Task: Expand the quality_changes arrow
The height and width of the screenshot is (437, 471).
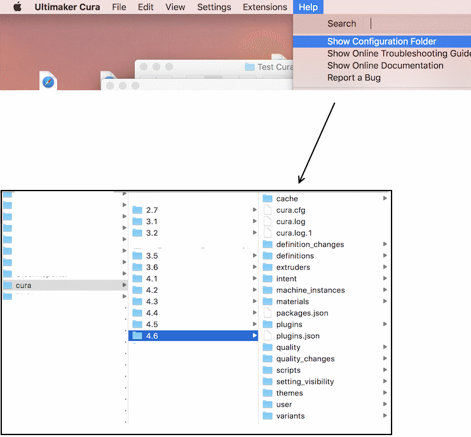Action: click(x=385, y=358)
